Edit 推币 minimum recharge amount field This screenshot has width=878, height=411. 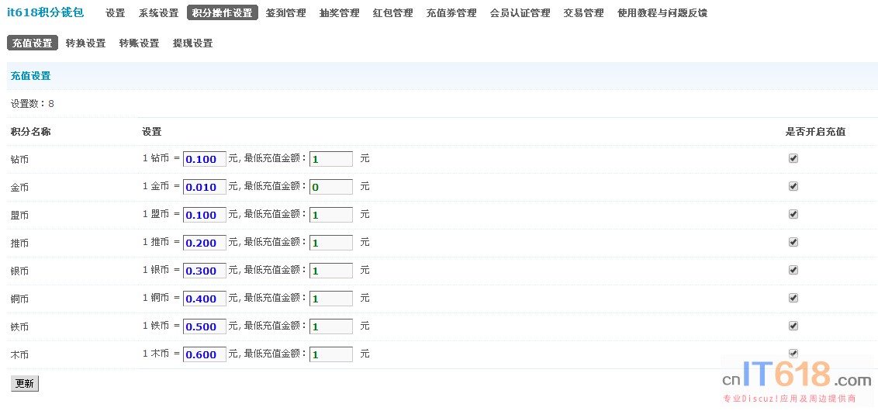331,243
